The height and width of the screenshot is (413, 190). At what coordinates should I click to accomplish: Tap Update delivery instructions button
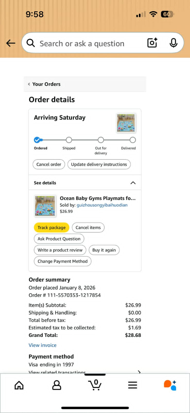99,164
